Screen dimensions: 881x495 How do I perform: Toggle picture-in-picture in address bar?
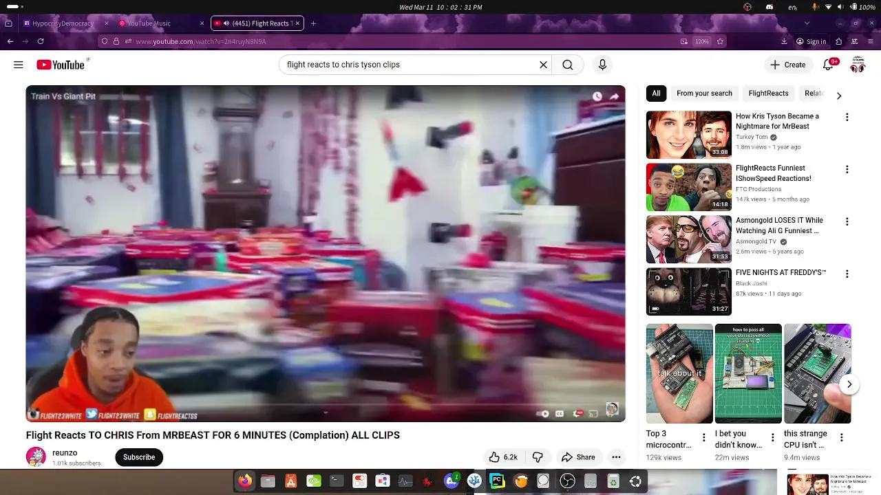pos(683,41)
